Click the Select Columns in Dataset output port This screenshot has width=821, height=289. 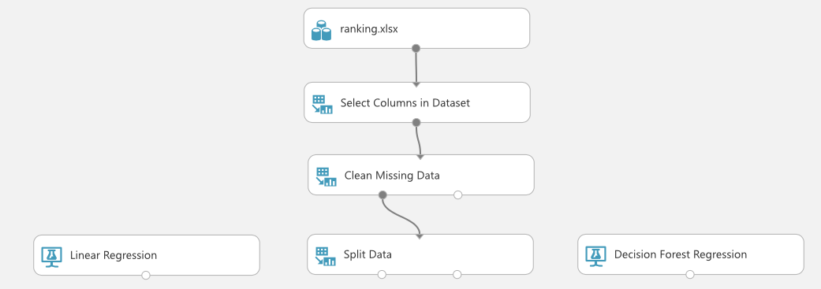(x=416, y=122)
